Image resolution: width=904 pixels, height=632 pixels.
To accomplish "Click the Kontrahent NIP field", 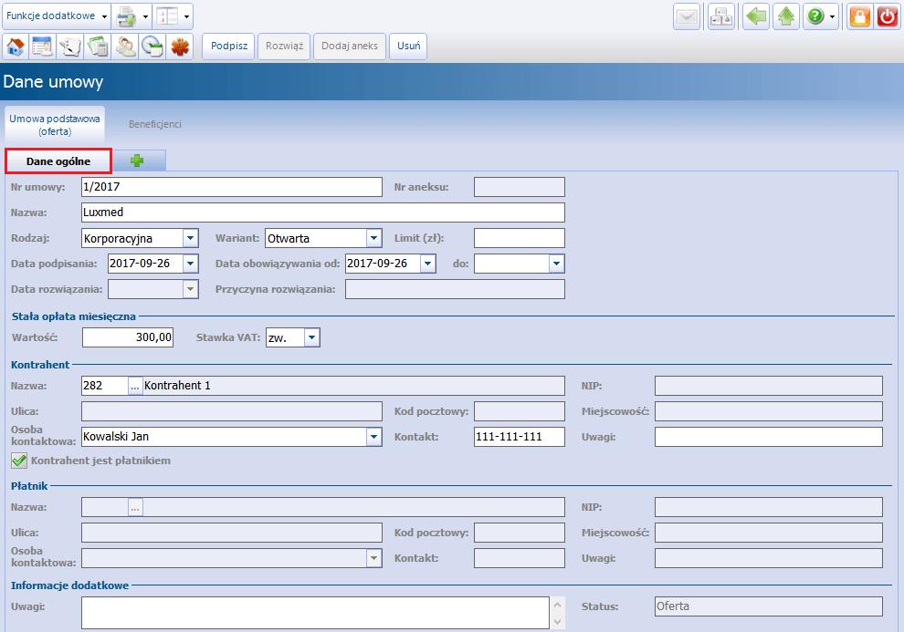I will pyautogui.click(x=769, y=386).
